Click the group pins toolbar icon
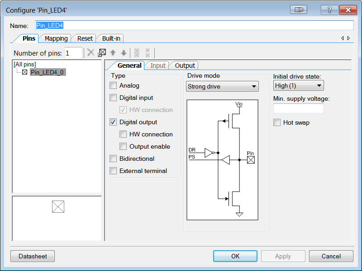This screenshot has height=271, width=362. 136,53
